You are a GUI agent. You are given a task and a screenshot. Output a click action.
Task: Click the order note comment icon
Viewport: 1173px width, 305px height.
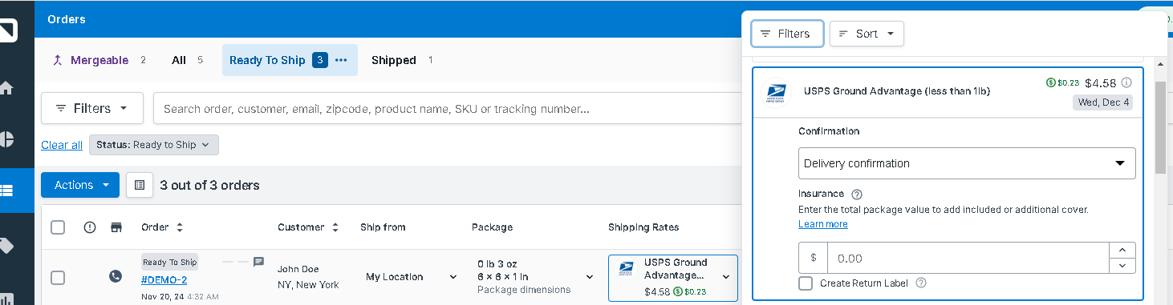[258, 262]
